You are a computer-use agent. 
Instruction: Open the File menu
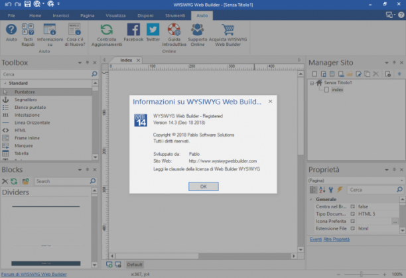(x=11, y=15)
